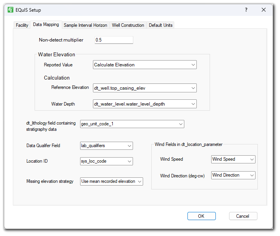Open the Water Depth dropdown
Viewport: 280px width, 236px height.
click(145, 104)
